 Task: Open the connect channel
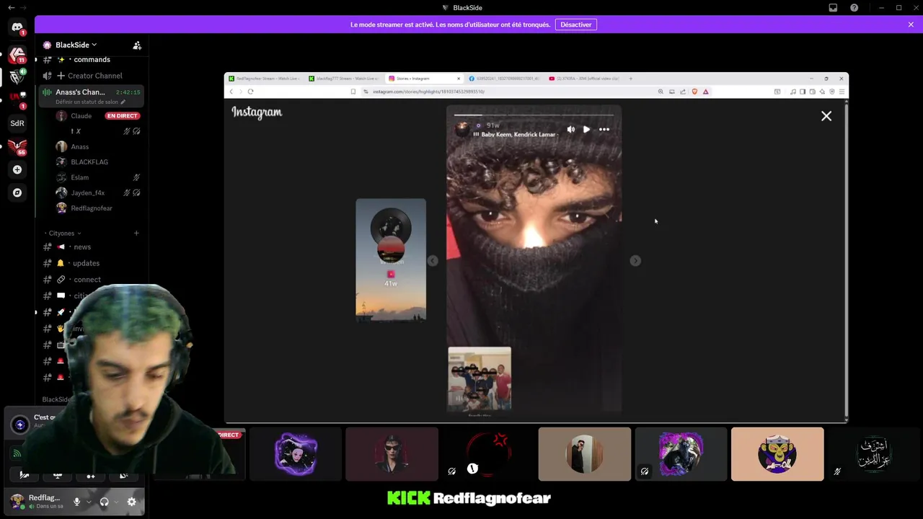(91, 280)
